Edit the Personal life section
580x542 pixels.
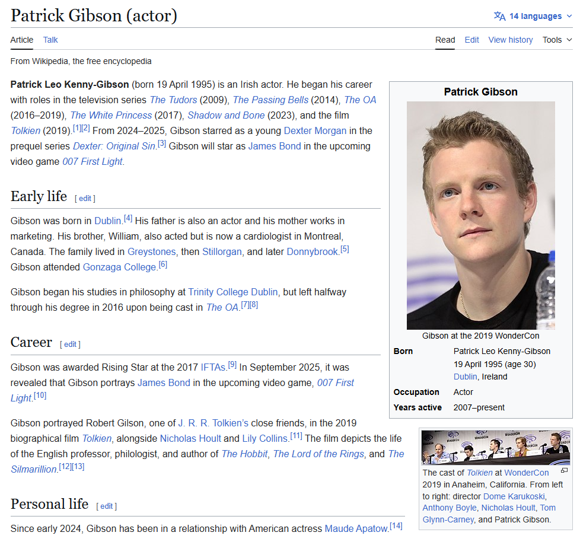click(x=106, y=506)
